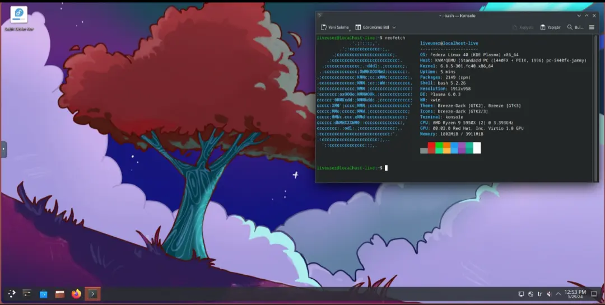Viewport: 605px width, 305px height.
Task: Open the network tray icon
Action: pyautogui.click(x=530, y=294)
